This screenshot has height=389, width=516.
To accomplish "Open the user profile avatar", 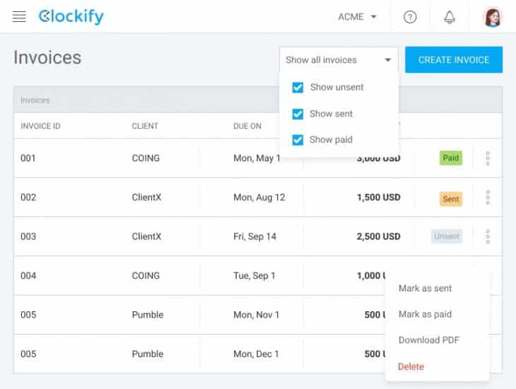I will point(492,17).
